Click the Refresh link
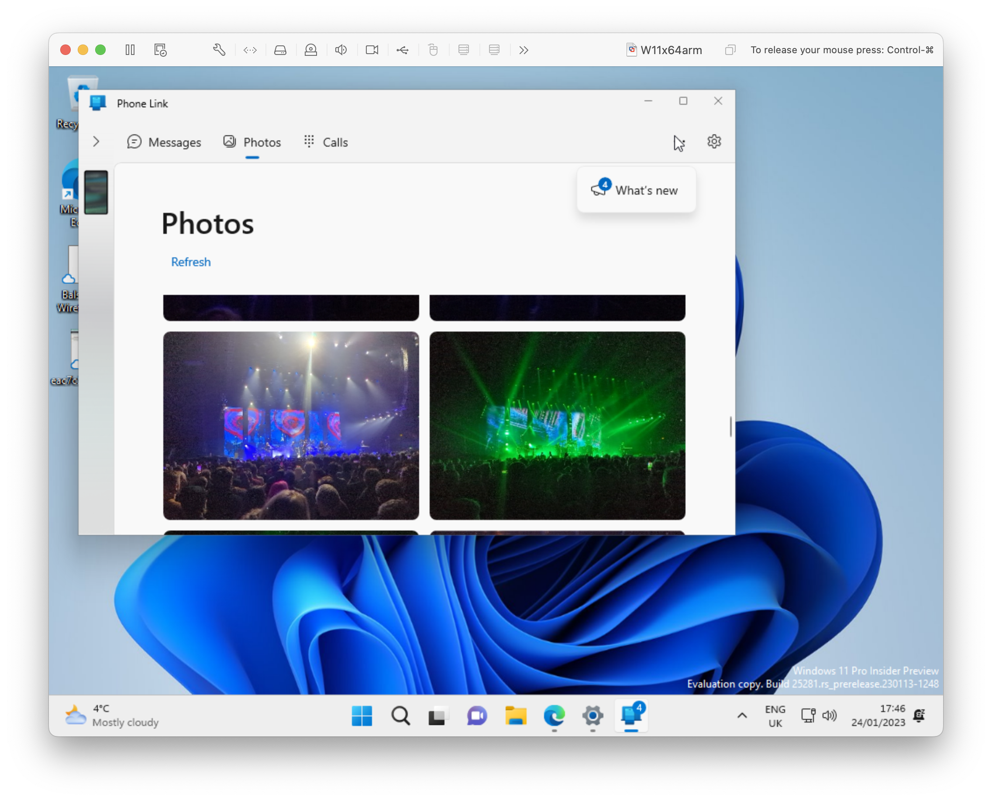 pyautogui.click(x=191, y=262)
